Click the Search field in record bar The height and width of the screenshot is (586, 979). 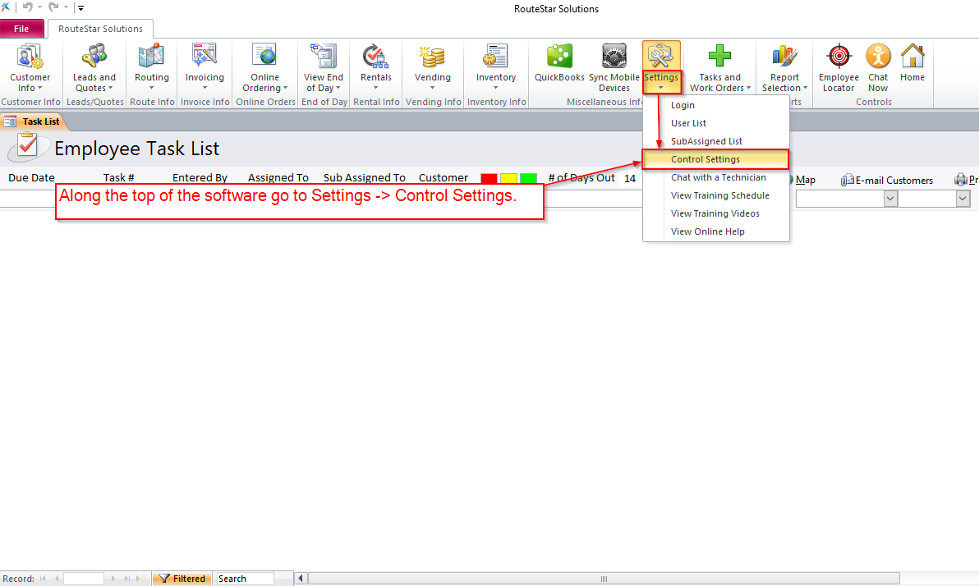click(x=243, y=579)
